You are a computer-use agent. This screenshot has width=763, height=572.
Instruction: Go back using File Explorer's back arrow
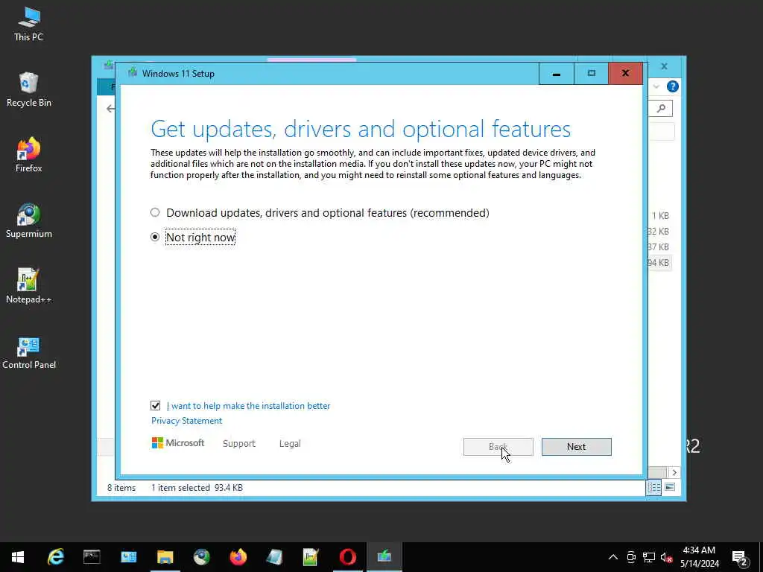(110, 109)
